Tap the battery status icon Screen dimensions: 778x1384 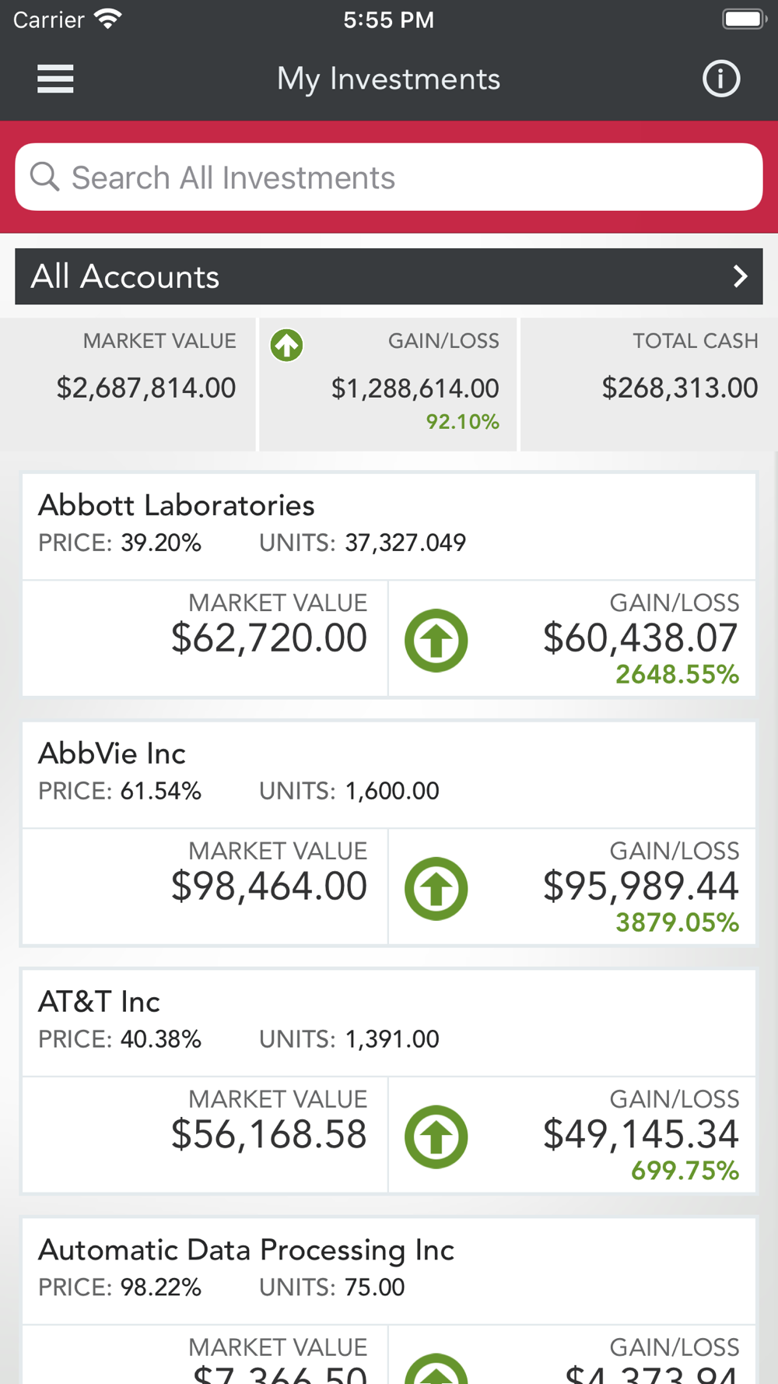[x=744, y=19]
